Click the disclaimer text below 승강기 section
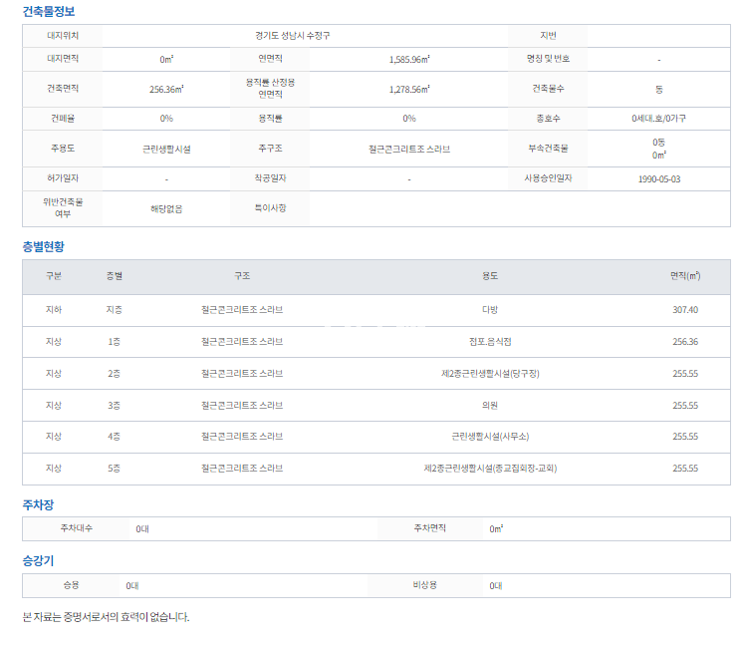The height and width of the screenshot is (647, 746). [106, 617]
